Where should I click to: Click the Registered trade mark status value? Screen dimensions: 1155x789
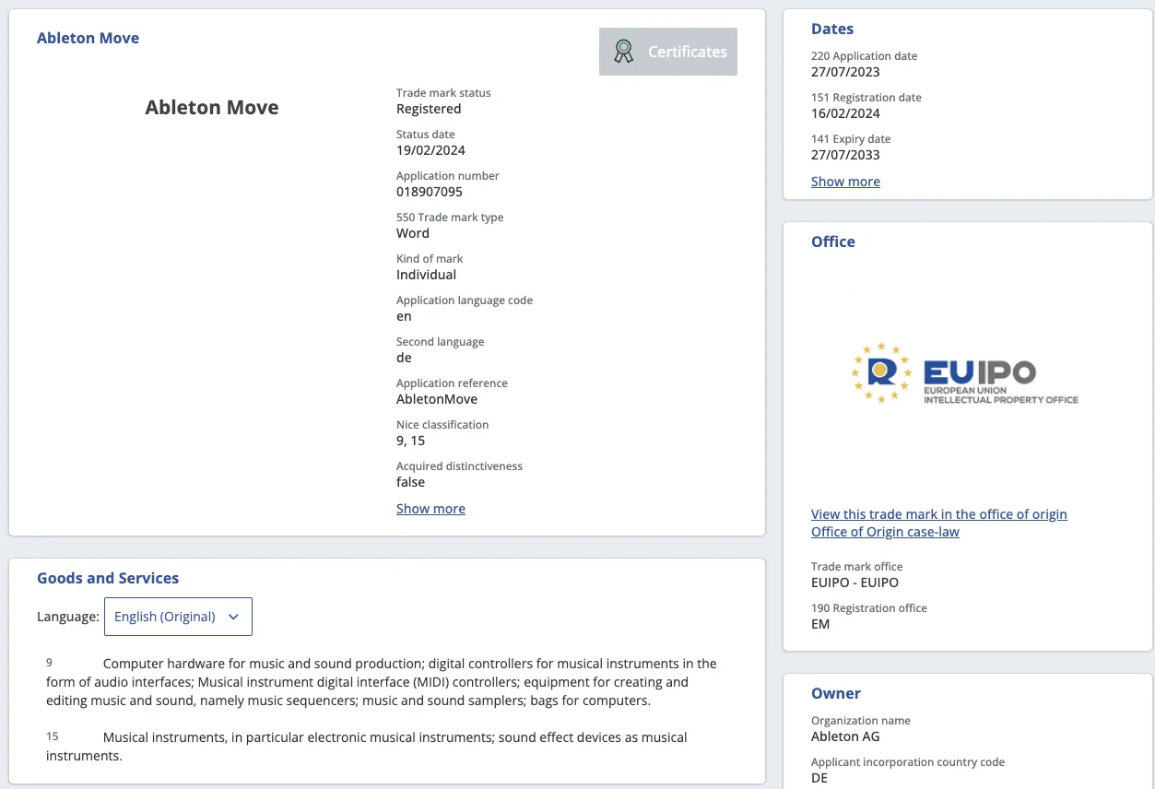coord(429,109)
